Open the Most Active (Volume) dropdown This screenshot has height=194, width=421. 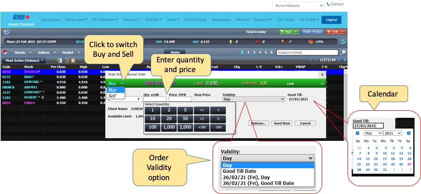[24, 61]
